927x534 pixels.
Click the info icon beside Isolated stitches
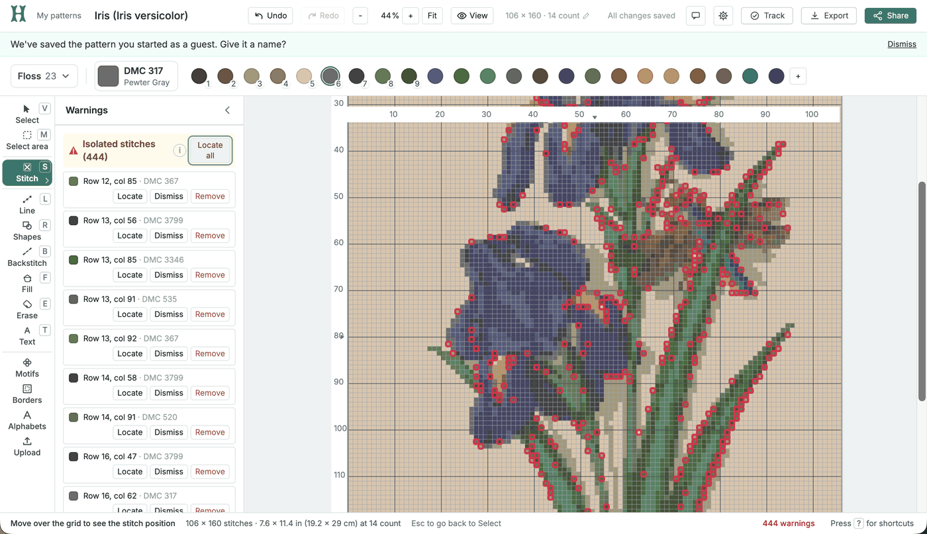tap(179, 150)
